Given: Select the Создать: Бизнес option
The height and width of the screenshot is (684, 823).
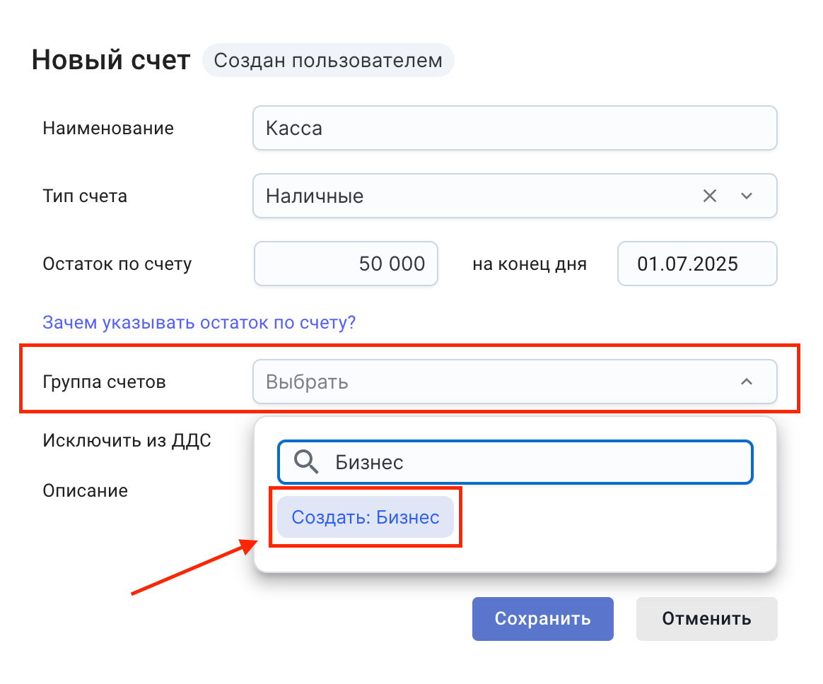Looking at the screenshot, I should [x=366, y=517].
